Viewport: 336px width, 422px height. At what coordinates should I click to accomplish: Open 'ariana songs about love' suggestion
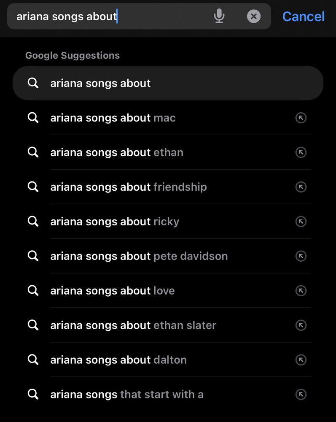(x=112, y=291)
